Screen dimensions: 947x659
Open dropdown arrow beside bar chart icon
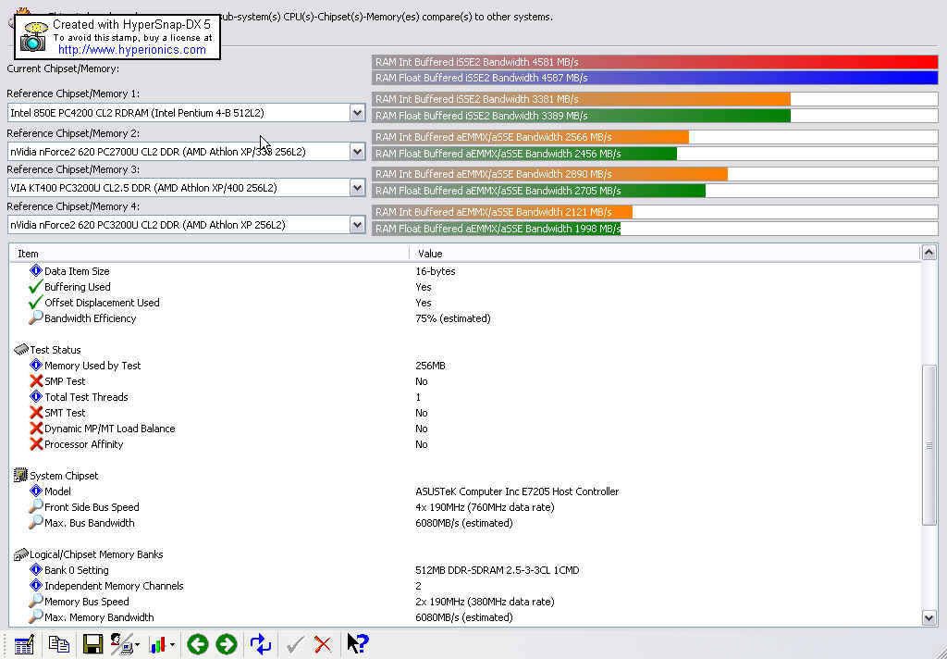point(173,645)
